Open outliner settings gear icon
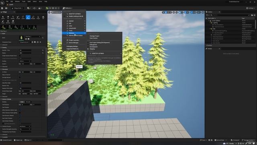The image size is (257, 145). pos(255,15)
